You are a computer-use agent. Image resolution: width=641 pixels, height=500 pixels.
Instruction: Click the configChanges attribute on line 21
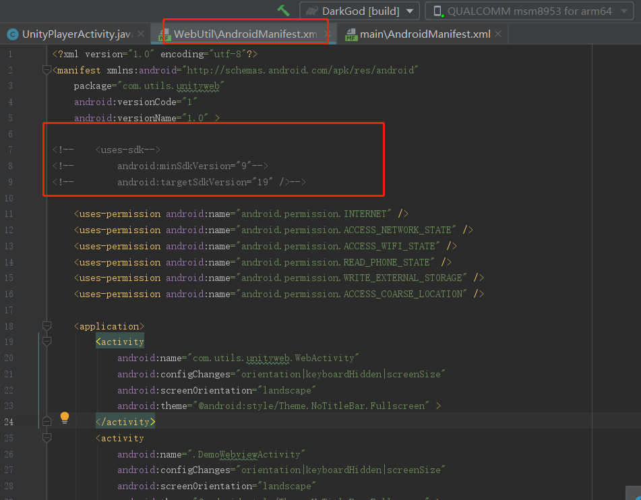tap(281, 374)
